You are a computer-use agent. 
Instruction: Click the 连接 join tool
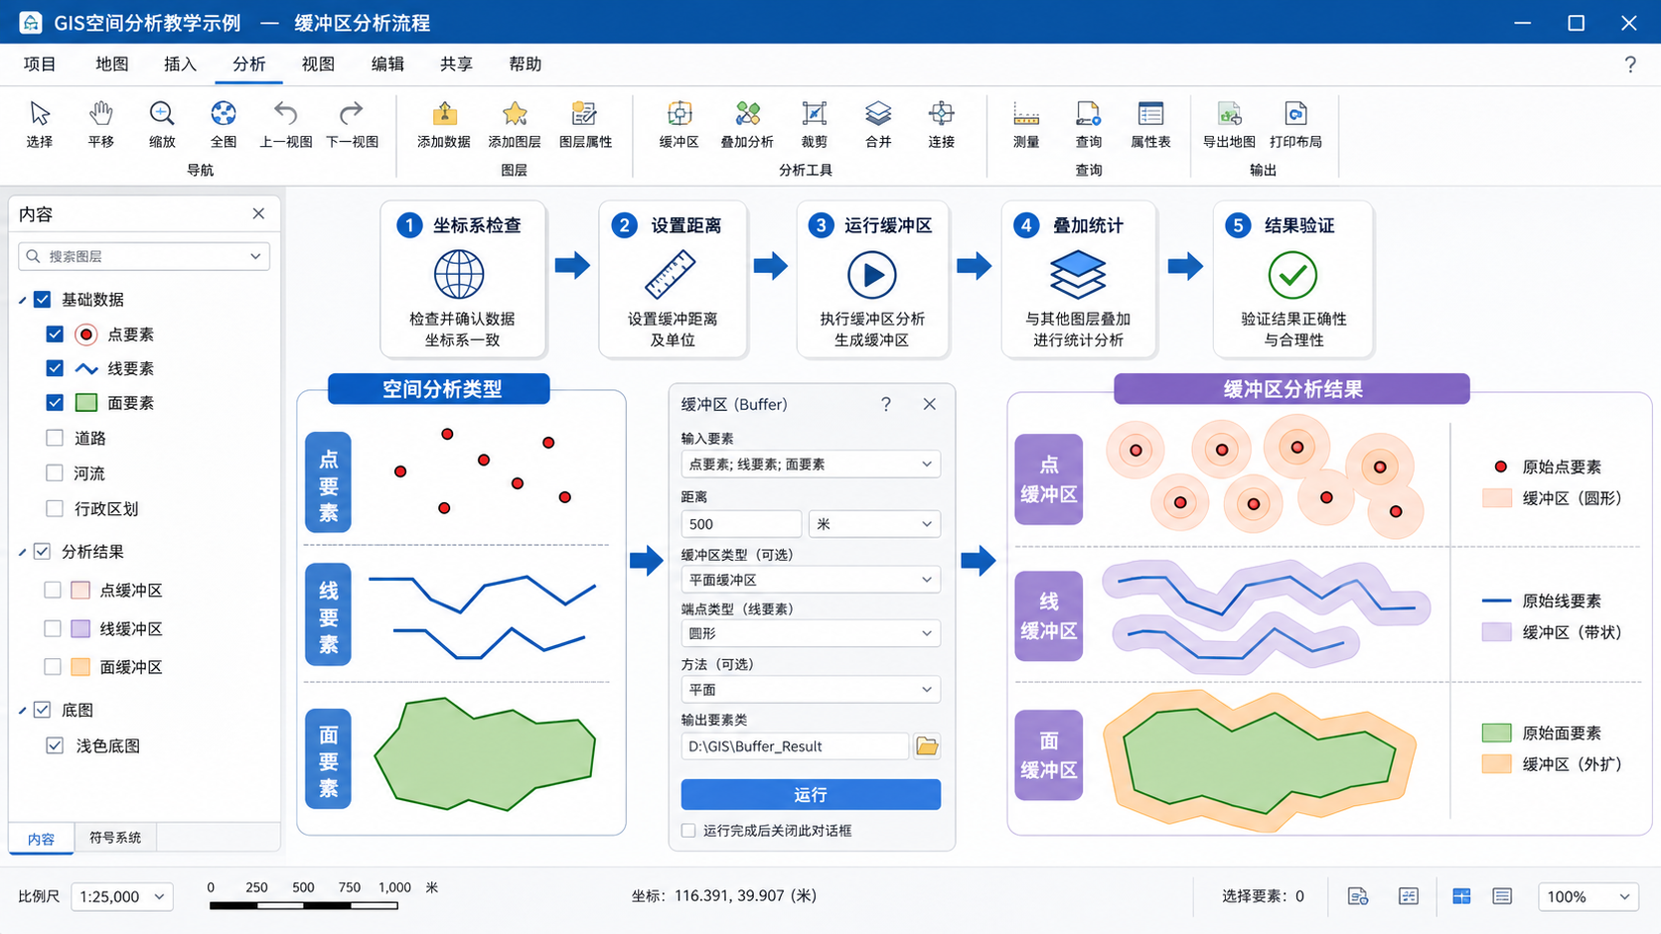point(942,124)
